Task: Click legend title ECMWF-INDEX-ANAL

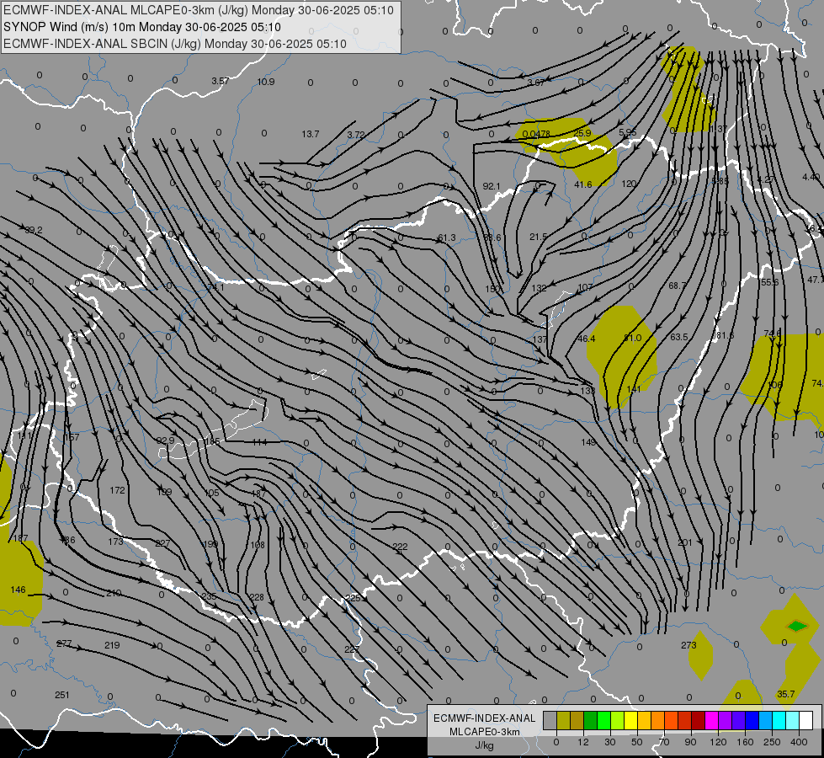Action: 484,718
